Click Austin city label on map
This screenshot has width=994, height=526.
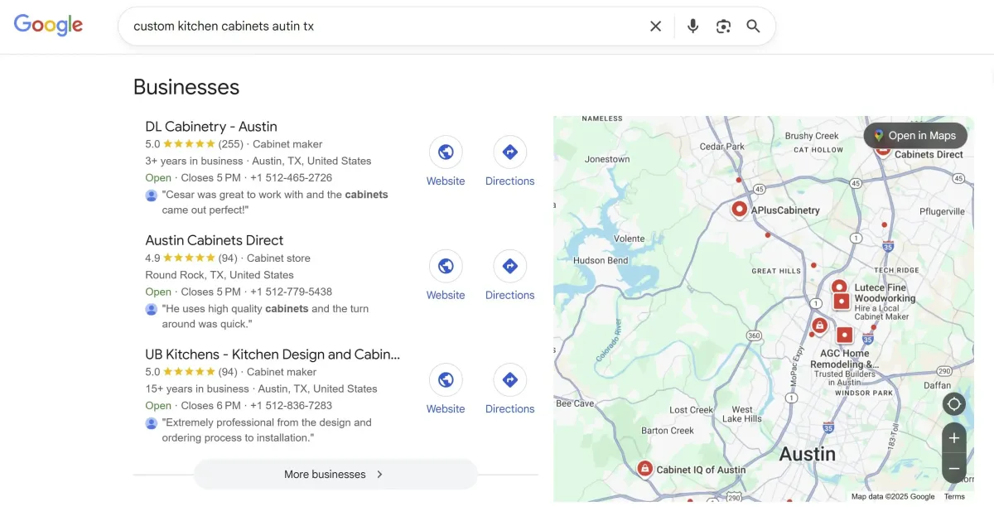pyautogui.click(x=808, y=454)
